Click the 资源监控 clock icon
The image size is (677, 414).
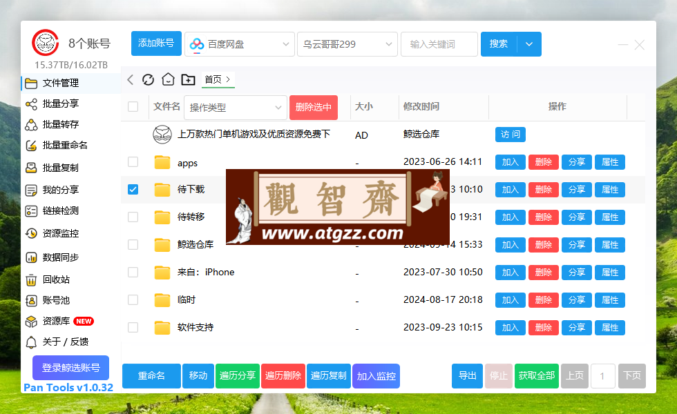(x=31, y=233)
